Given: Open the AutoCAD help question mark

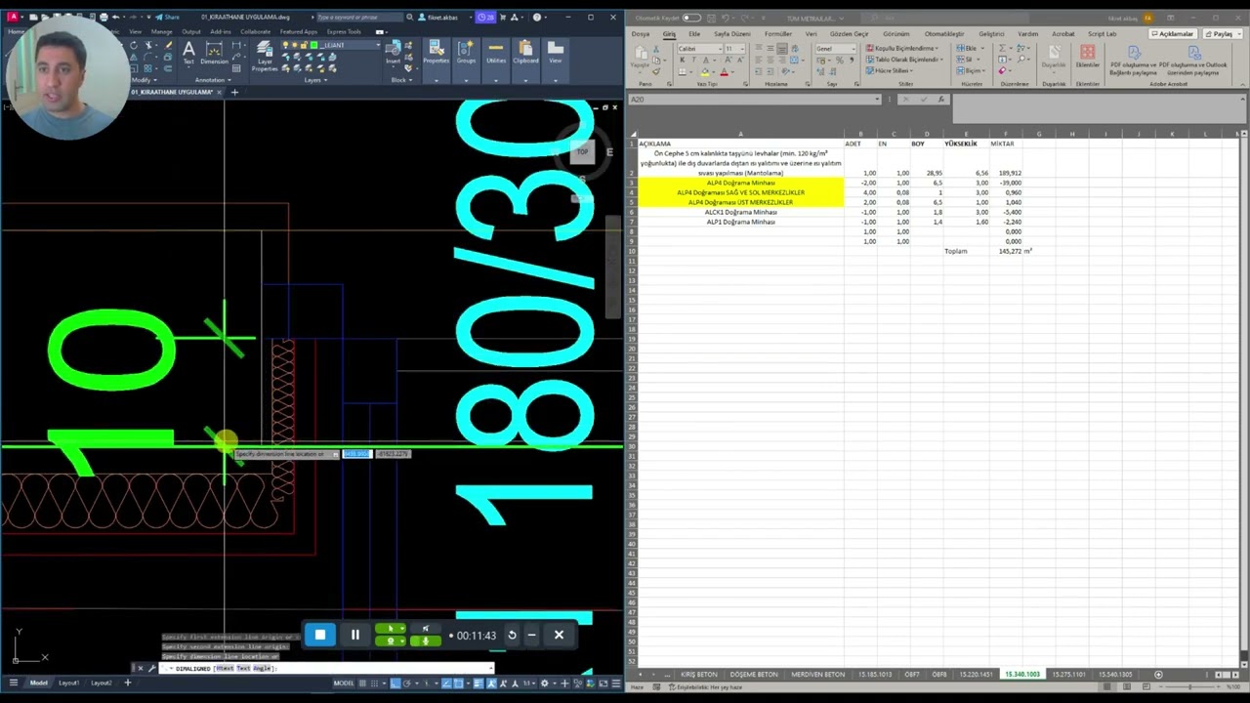Looking at the screenshot, I should [536, 17].
